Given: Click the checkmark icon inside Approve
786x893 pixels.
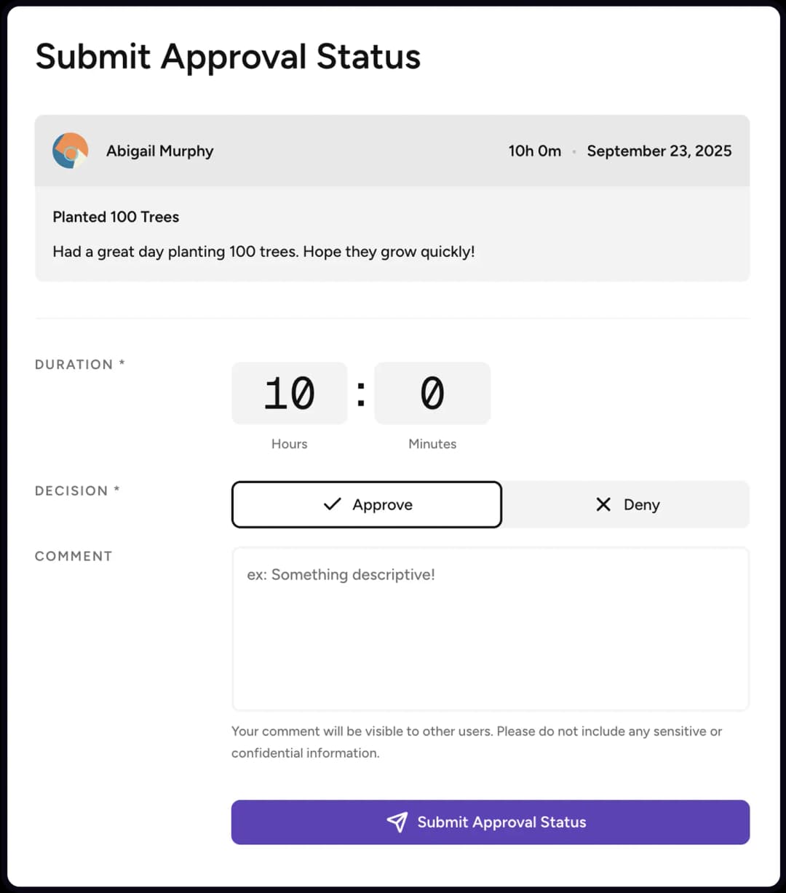Looking at the screenshot, I should [332, 504].
